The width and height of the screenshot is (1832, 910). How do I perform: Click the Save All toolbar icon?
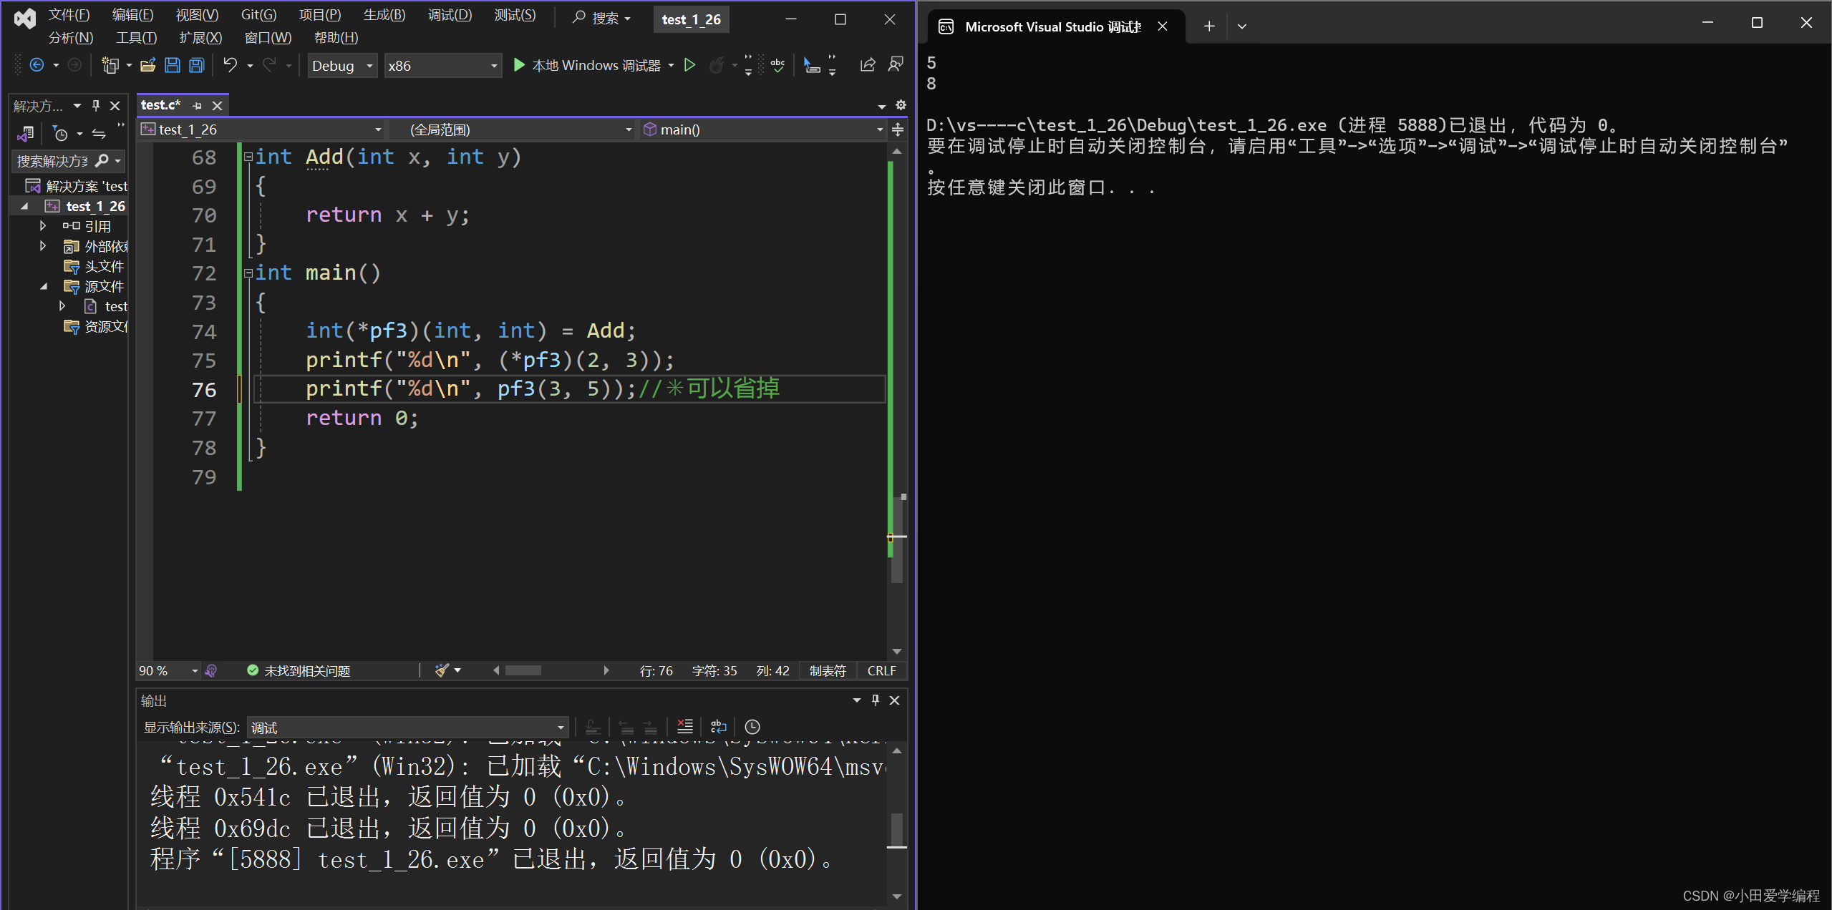[196, 66]
